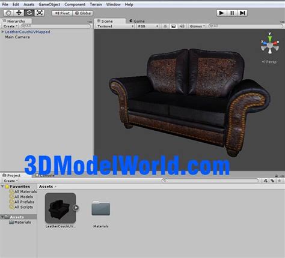Select Main Camera in Hierarchy
The image size is (285, 258).
pos(17,37)
